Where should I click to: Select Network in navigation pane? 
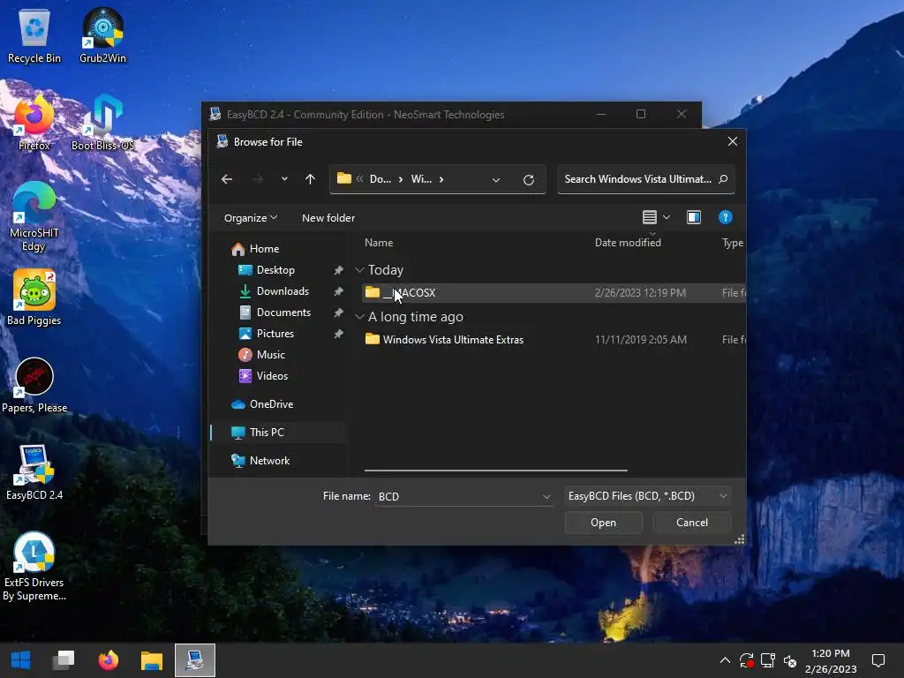tap(269, 461)
